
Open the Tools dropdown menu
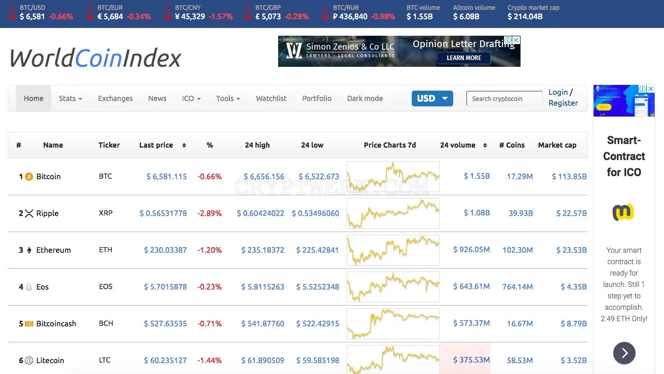coord(228,98)
